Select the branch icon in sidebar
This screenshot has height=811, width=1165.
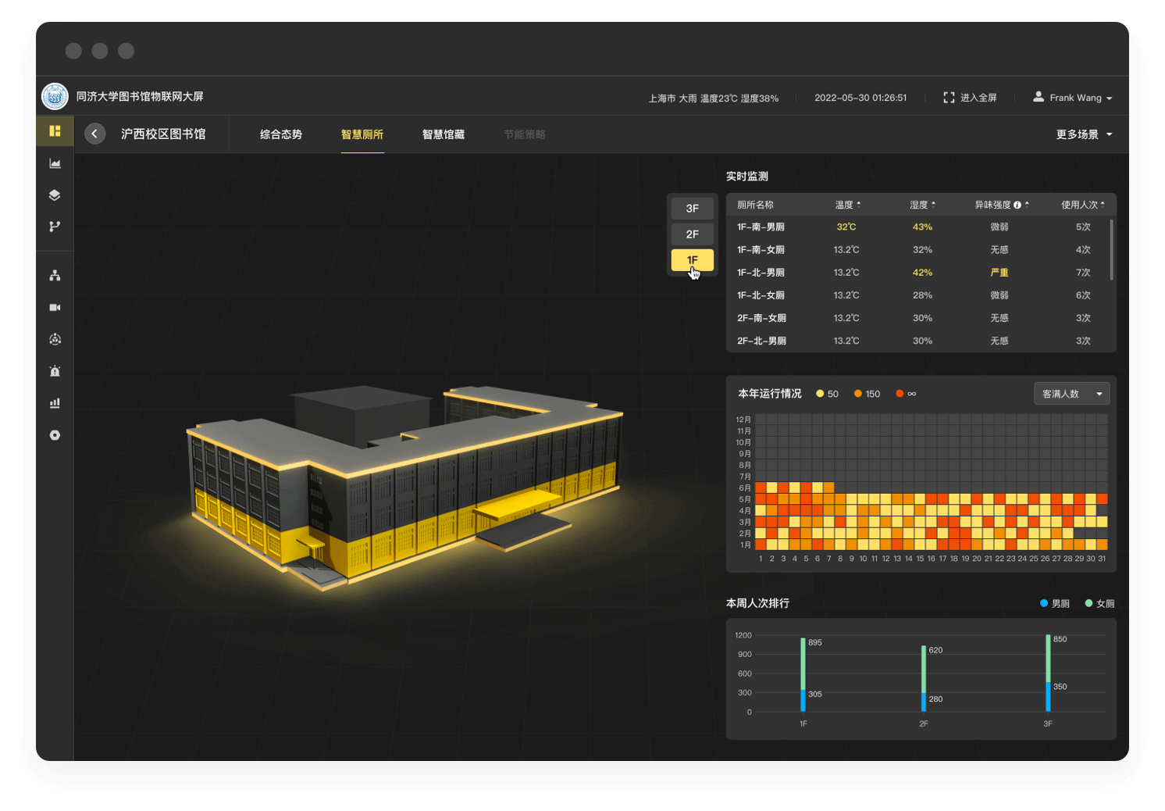click(55, 227)
